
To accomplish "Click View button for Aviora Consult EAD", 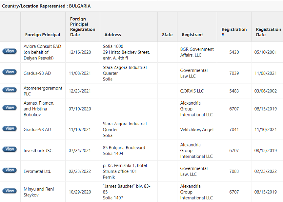I will pyautogui.click(x=10, y=51).
